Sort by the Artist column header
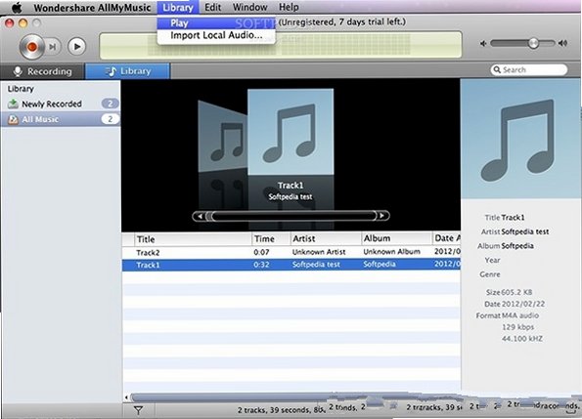This screenshot has width=582, height=419. (326, 238)
